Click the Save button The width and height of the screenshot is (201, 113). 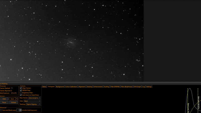12,99
